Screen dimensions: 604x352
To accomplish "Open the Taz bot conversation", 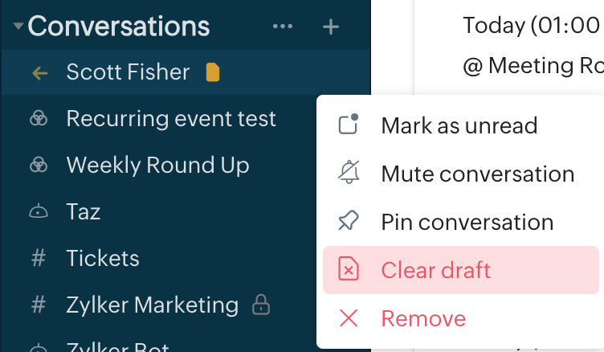I will pos(84,212).
